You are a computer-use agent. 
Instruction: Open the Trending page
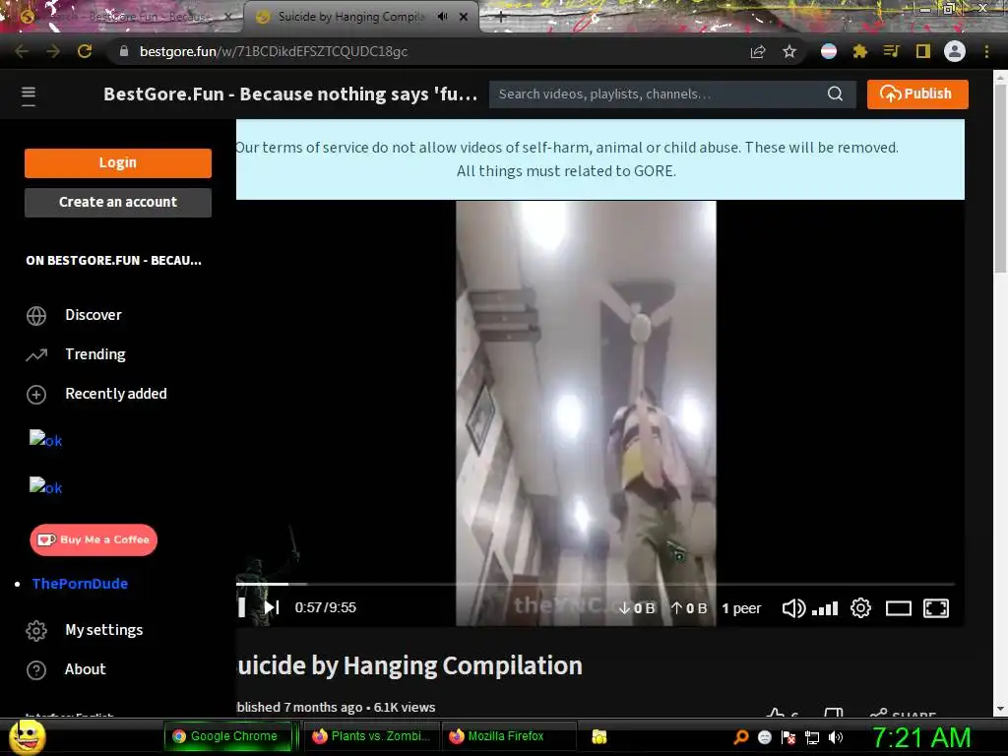(95, 354)
